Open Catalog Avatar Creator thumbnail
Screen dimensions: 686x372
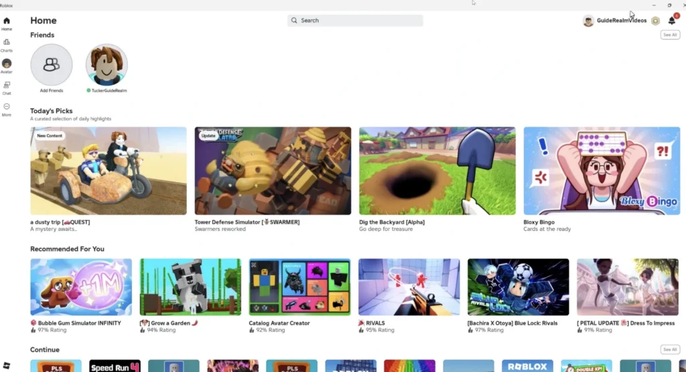point(299,287)
